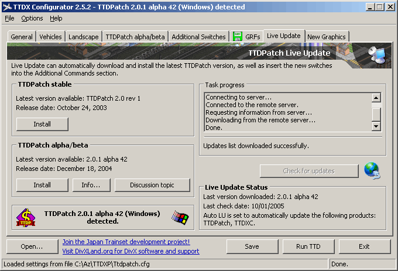Open the Japan Trainset development project link
398x271 pixels.
point(126,242)
